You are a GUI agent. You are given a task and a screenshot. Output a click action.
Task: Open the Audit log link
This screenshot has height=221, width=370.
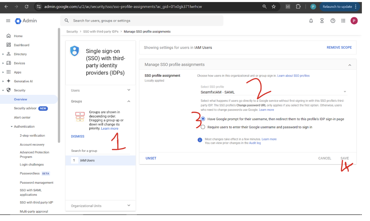255,143
